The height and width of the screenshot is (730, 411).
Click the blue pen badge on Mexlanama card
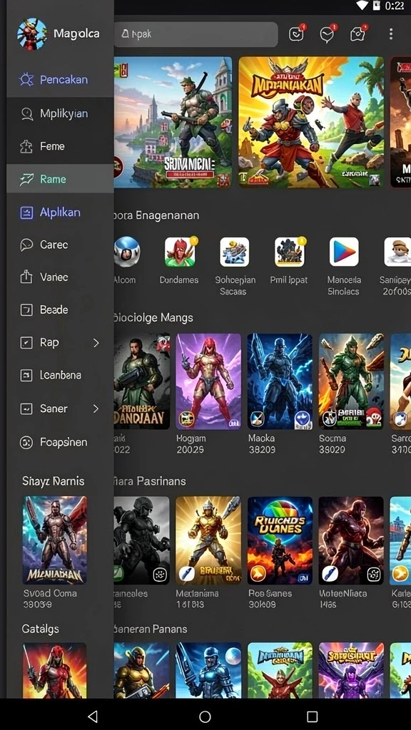tap(186, 575)
